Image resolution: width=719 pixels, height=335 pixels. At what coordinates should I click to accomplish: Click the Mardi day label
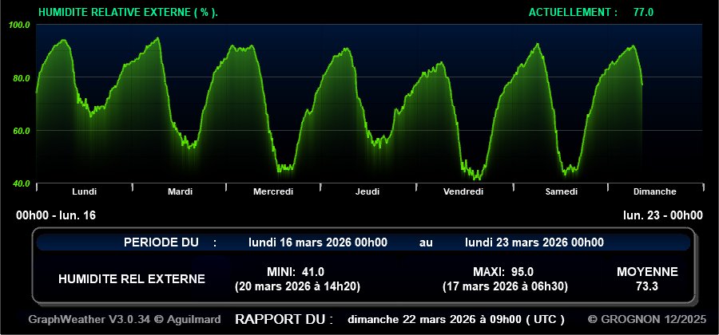coord(180,191)
